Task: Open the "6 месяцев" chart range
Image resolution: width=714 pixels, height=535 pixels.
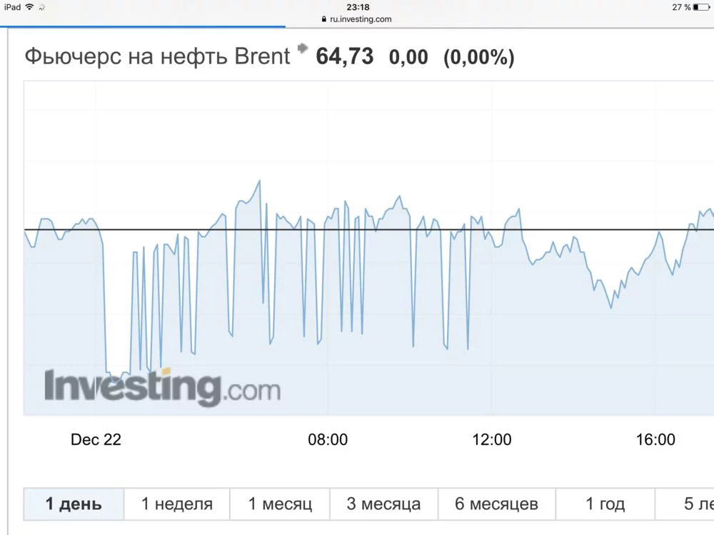Action: [496, 504]
